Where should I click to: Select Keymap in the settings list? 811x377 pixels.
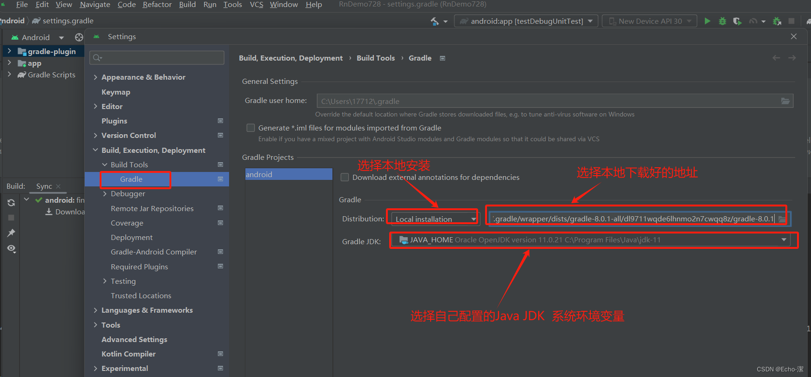click(116, 92)
